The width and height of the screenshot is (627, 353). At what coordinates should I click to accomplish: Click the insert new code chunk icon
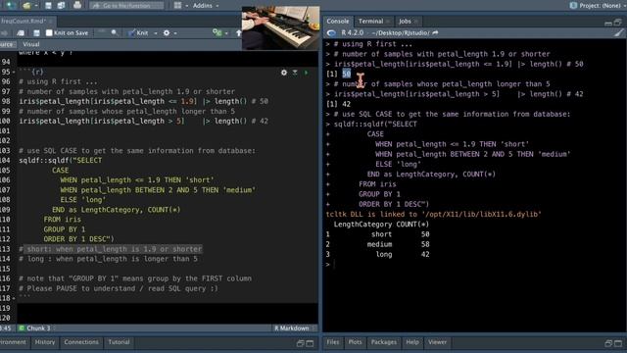click(x=217, y=32)
